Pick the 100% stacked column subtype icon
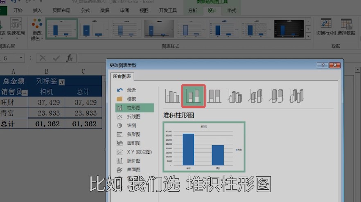Screen dimensions: 361x202 pos(214,96)
